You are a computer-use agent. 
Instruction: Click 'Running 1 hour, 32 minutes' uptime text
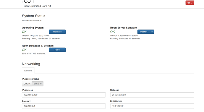(x=41, y=39)
